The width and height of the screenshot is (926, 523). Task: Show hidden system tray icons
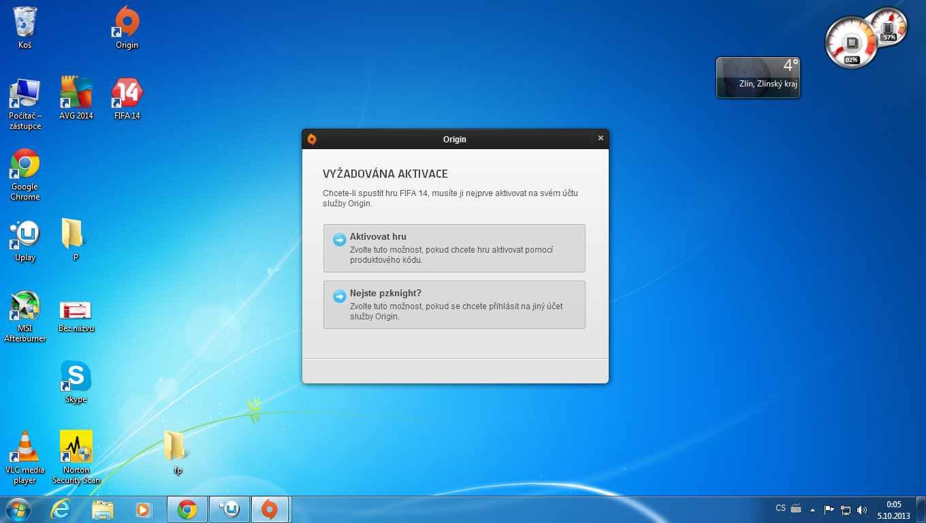click(x=812, y=509)
